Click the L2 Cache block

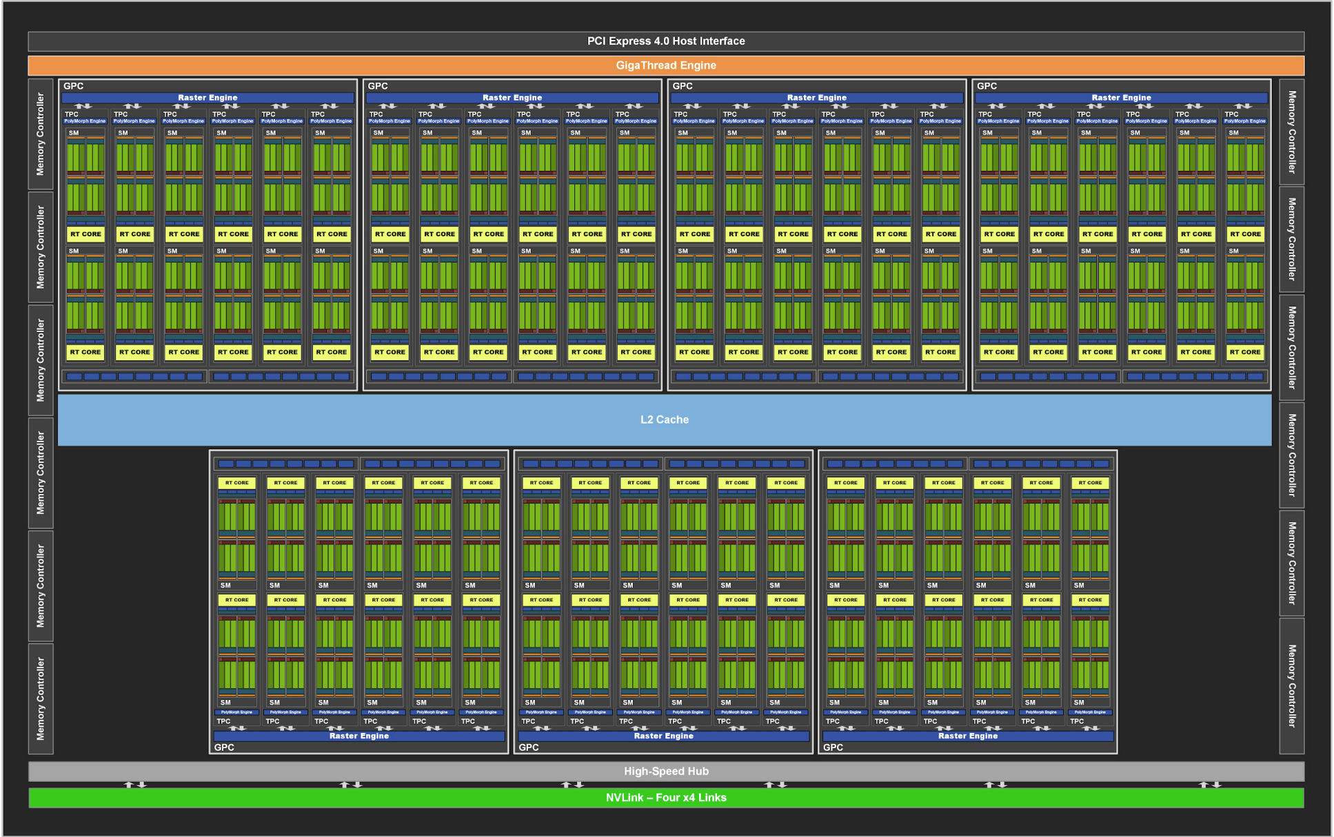click(665, 420)
